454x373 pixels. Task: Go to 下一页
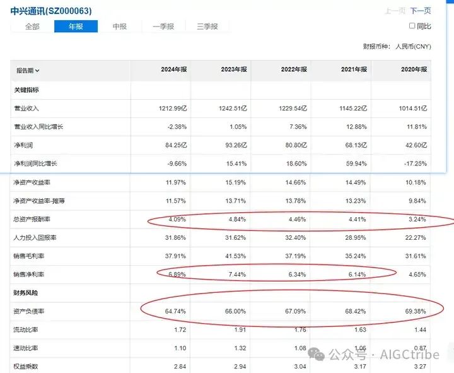[x=421, y=11]
